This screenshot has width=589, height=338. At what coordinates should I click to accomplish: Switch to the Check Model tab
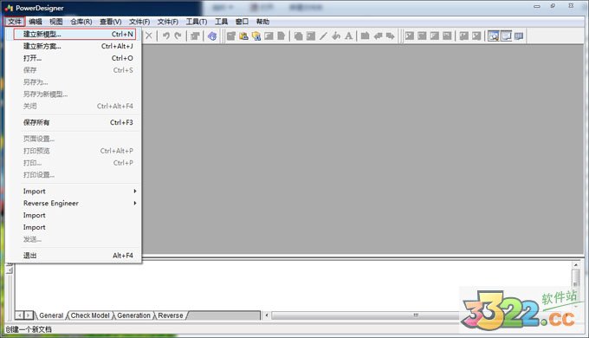[x=90, y=315]
